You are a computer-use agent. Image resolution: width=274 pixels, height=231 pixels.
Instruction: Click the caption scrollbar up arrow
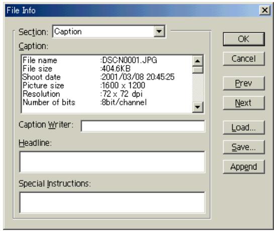pos(198,61)
